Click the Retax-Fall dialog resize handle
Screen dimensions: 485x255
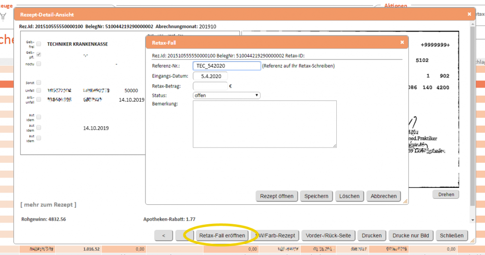tap(405, 202)
